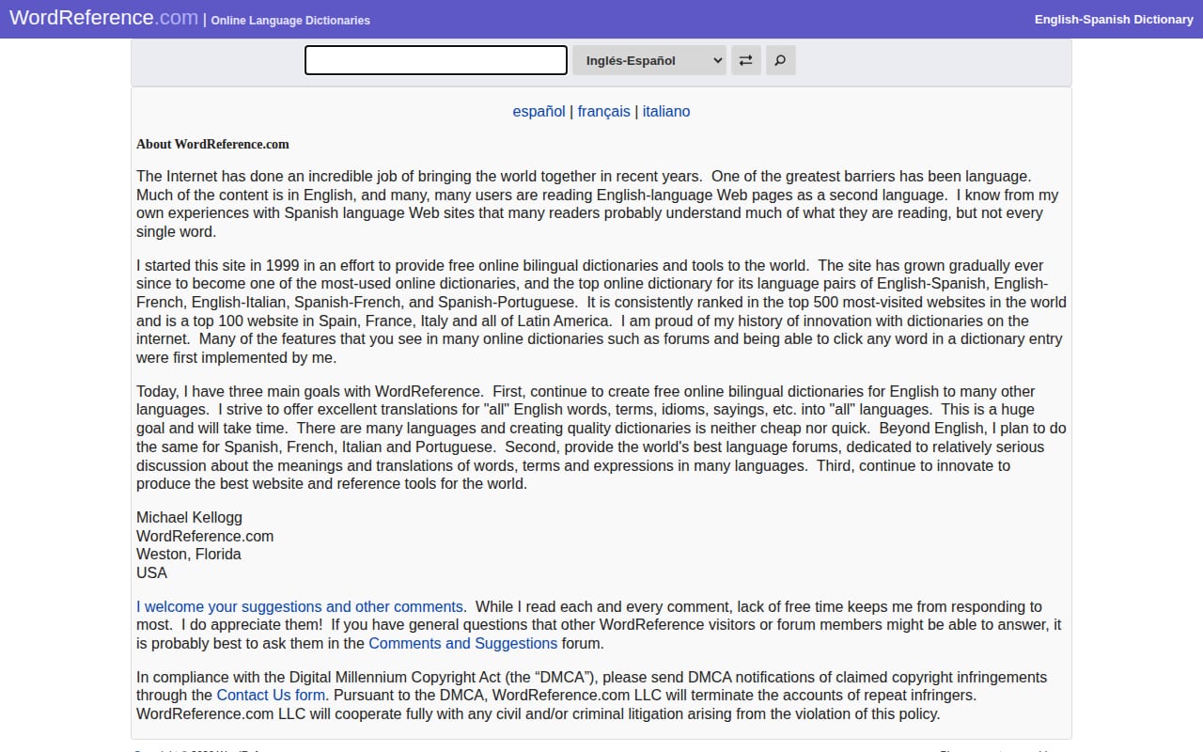Click the "WordReference.com" signature line
This screenshot has width=1203, height=752.
(205, 536)
